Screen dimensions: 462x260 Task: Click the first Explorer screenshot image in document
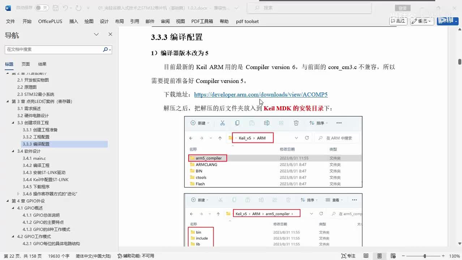coord(273,152)
